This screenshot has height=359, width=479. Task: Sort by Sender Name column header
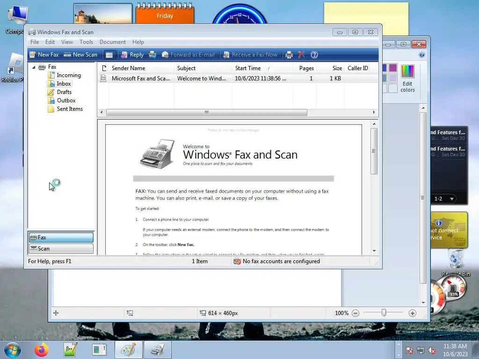pyautogui.click(x=141, y=68)
